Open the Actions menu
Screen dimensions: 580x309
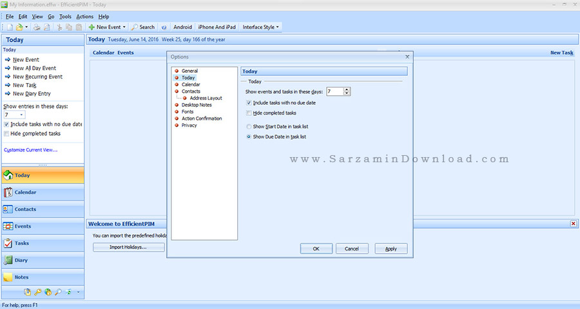pos(84,17)
